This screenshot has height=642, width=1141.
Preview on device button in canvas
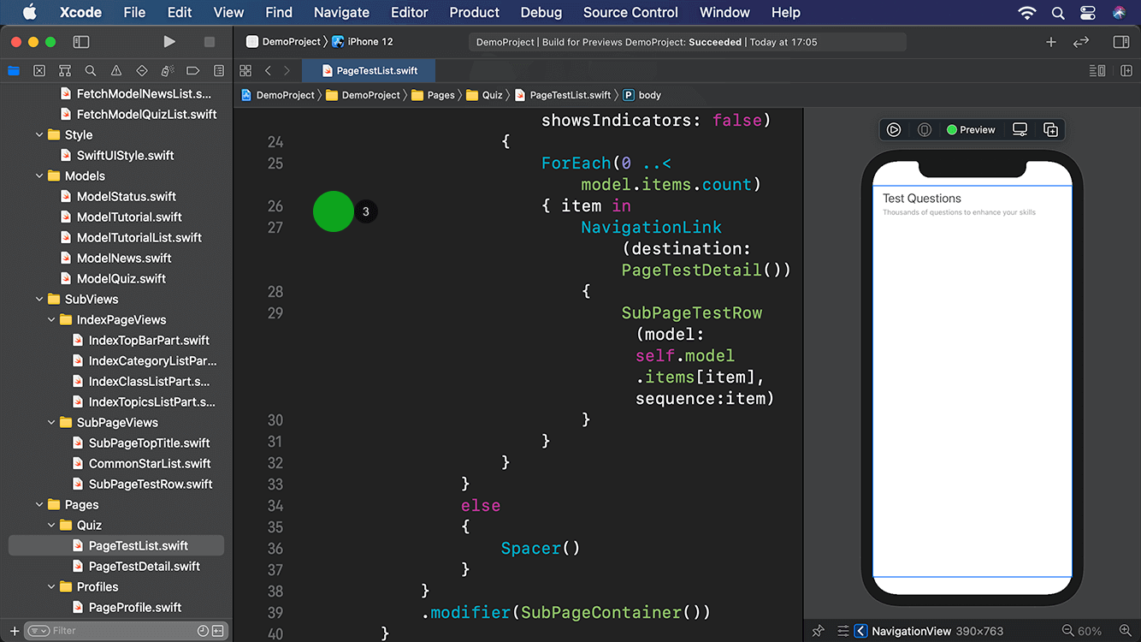pos(925,130)
